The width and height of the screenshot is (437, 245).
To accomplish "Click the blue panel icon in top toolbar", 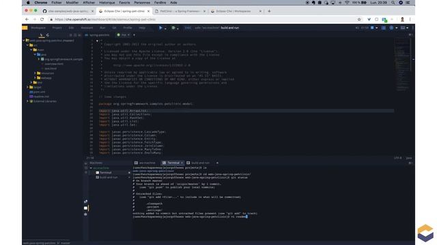I will pos(384,28).
